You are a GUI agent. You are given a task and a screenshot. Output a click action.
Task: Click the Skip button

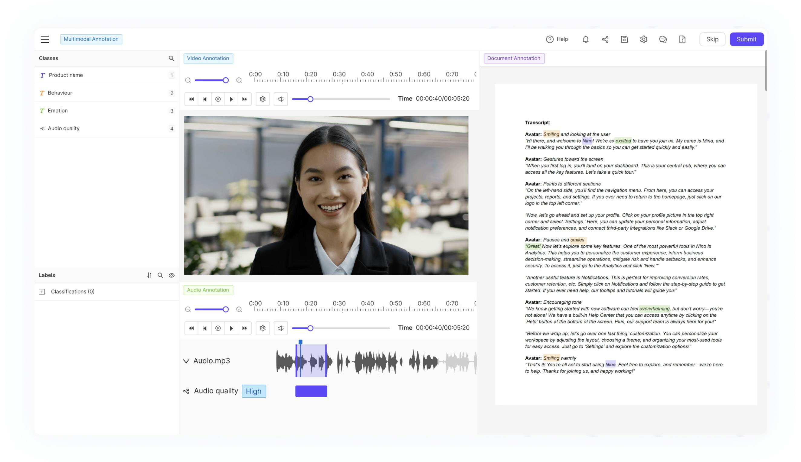(712, 39)
